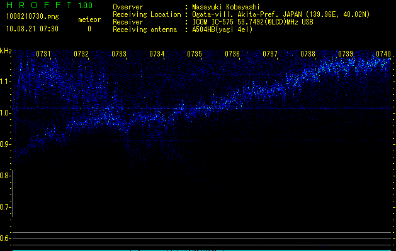Click the Ogata-vill. Akita-Pref. JAPAN location text
Image resolution: width=396 pixels, height=251 pixels.
click(x=281, y=14)
